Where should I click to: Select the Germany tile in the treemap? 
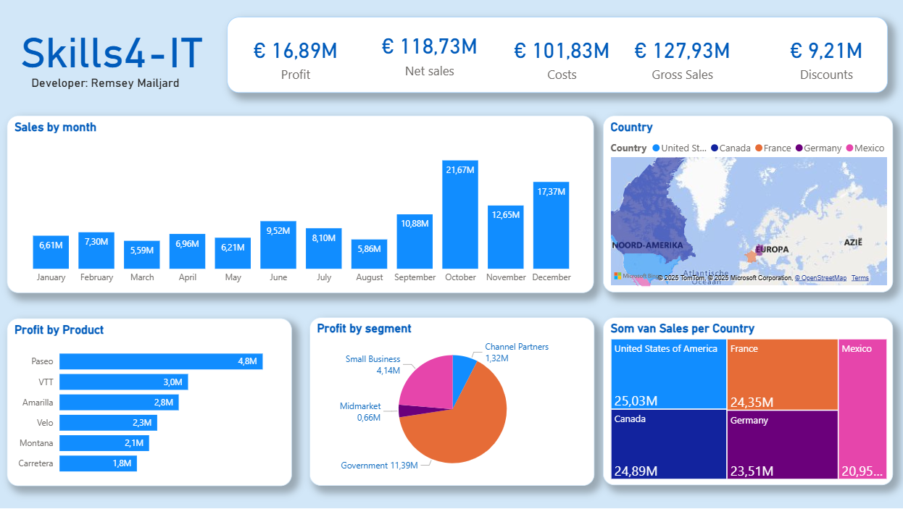pyautogui.click(x=781, y=445)
